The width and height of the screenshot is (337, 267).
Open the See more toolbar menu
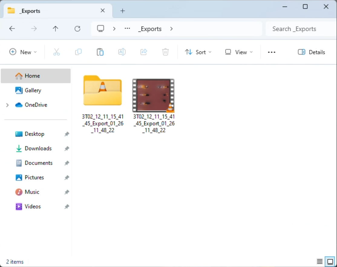pyautogui.click(x=272, y=52)
